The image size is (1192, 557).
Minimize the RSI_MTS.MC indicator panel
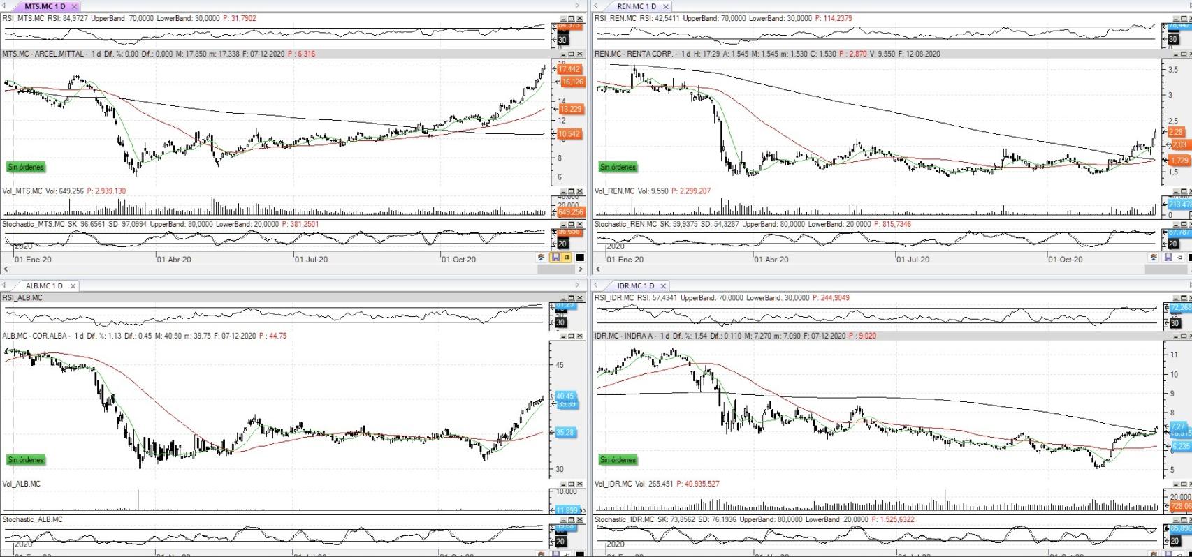coord(563,18)
